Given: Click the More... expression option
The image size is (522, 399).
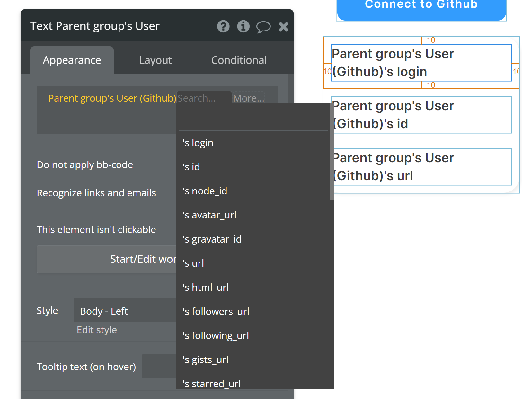Looking at the screenshot, I should [249, 98].
